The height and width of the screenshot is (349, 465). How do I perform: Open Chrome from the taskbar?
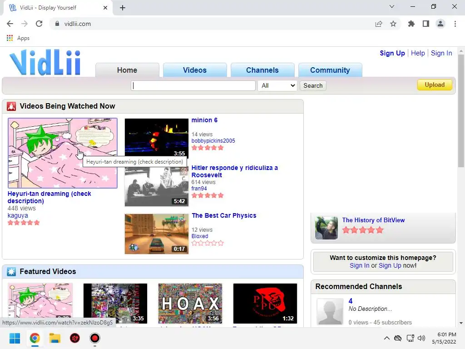tap(35, 338)
